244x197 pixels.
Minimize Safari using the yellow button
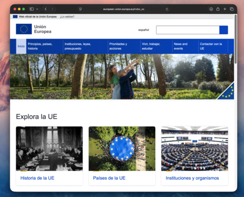(19, 9)
